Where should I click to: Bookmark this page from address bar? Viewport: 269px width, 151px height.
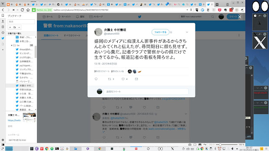click(x=191, y=10)
